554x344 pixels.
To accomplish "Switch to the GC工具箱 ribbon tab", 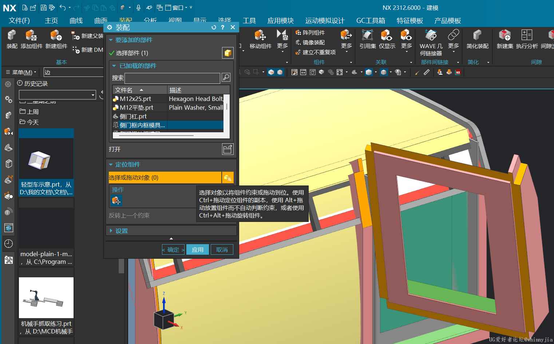I will click(x=371, y=21).
